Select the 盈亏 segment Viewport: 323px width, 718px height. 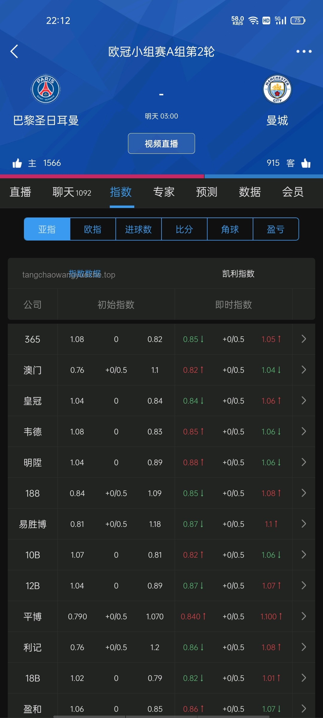tap(276, 229)
